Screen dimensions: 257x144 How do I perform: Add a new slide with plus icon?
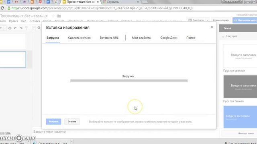pos(1,28)
